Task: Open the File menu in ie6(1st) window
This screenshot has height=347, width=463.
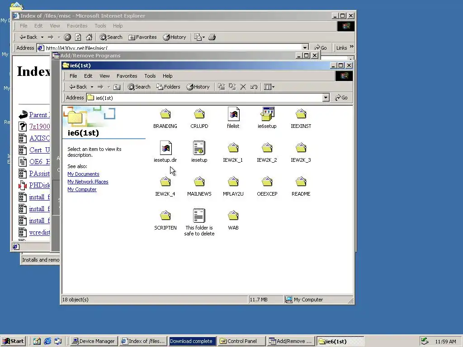Action: [x=73, y=76]
